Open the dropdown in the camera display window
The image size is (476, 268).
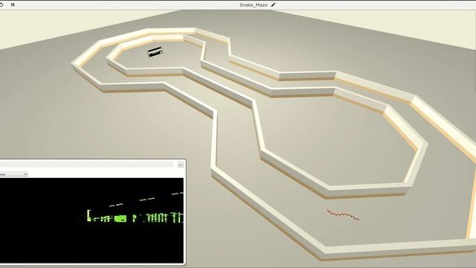(x=13, y=174)
